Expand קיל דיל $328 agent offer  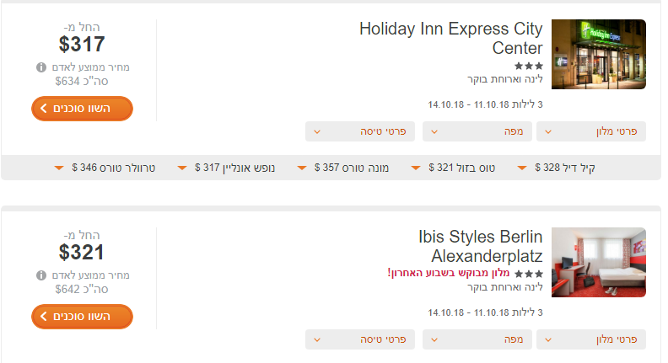[x=557, y=168]
